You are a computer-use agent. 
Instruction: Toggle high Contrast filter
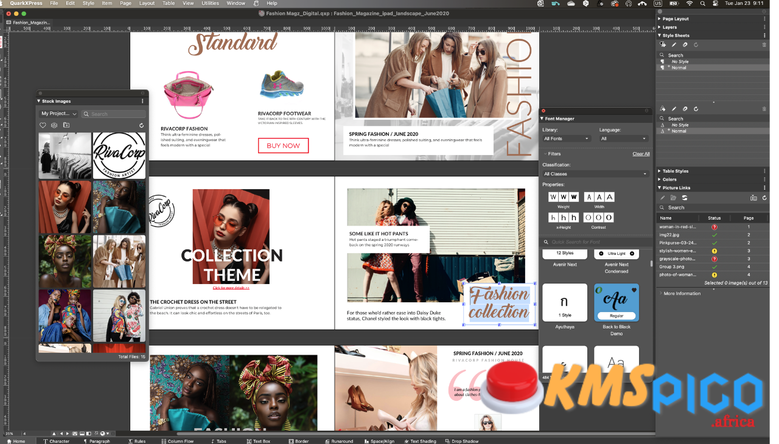click(x=609, y=217)
